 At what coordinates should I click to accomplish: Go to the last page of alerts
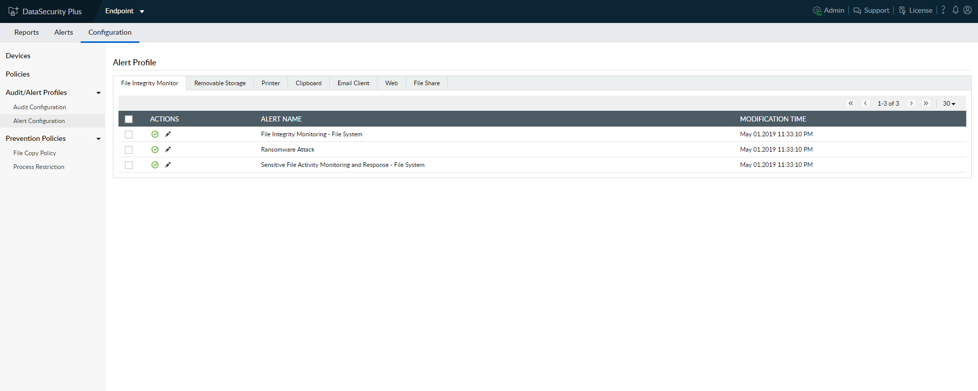coord(926,103)
